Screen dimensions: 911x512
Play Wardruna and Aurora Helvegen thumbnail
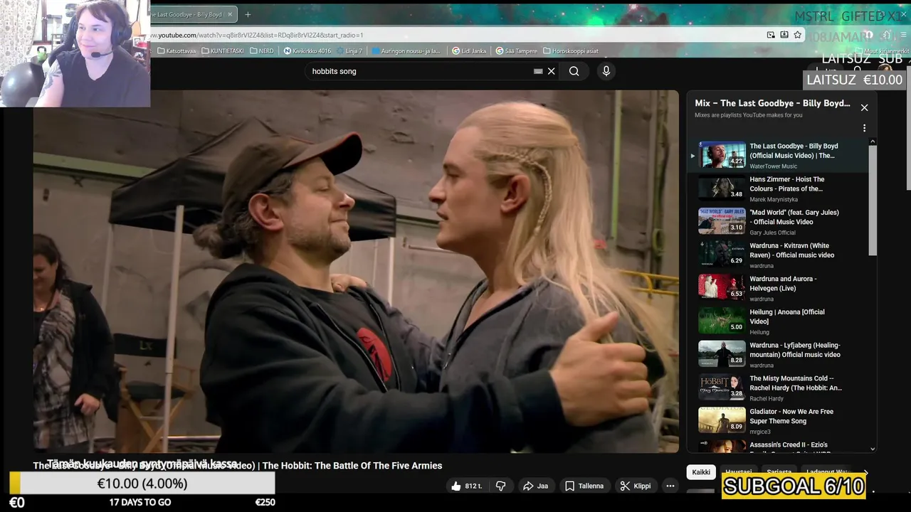pos(722,288)
